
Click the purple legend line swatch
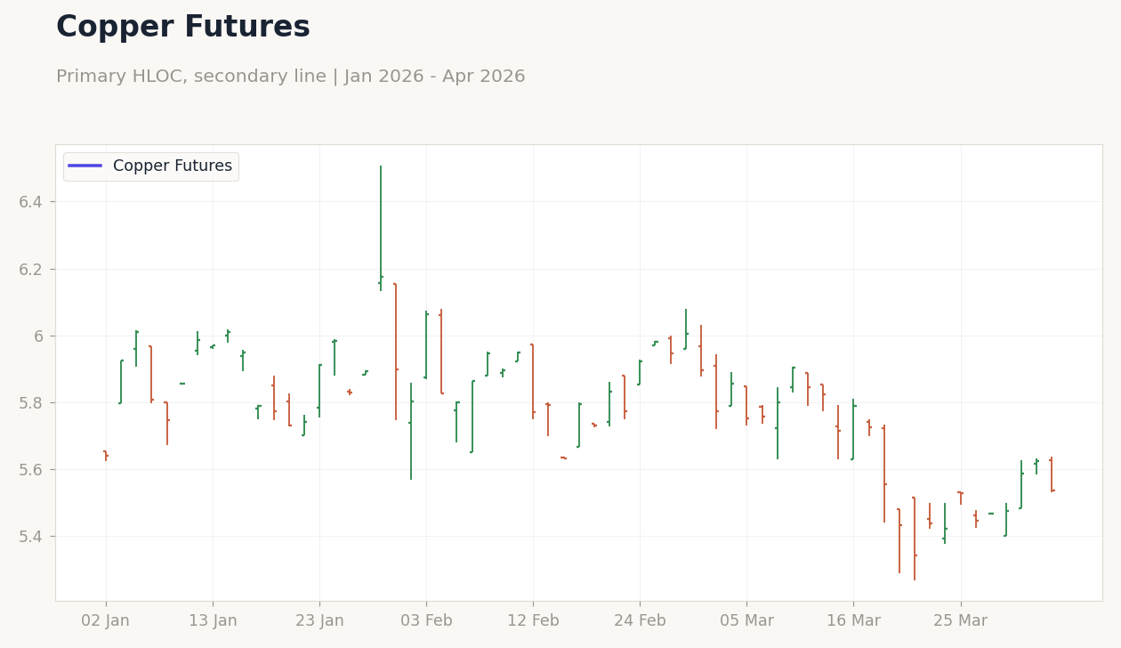pyautogui.click(x=85, y=166)
